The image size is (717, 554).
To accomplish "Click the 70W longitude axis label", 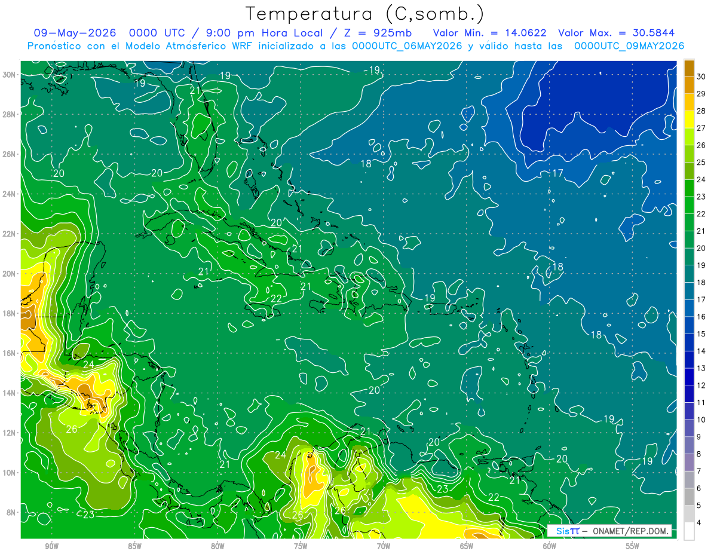I will [x=383, y=546].
